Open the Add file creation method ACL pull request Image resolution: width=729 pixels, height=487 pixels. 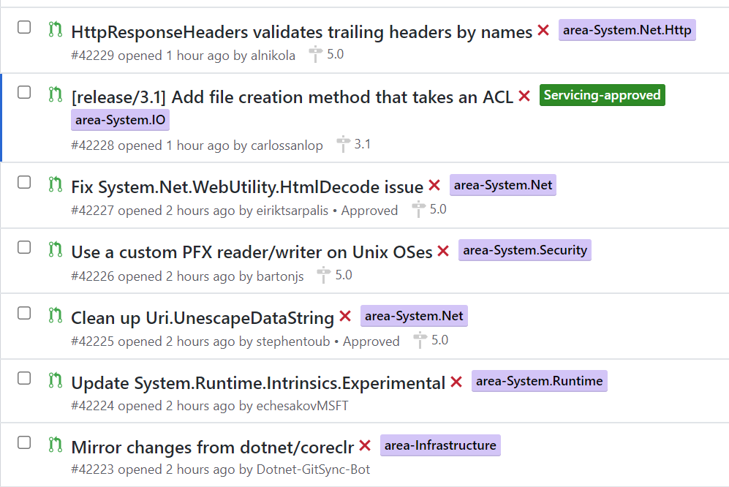pyautogui.click(x=292, y=97)
